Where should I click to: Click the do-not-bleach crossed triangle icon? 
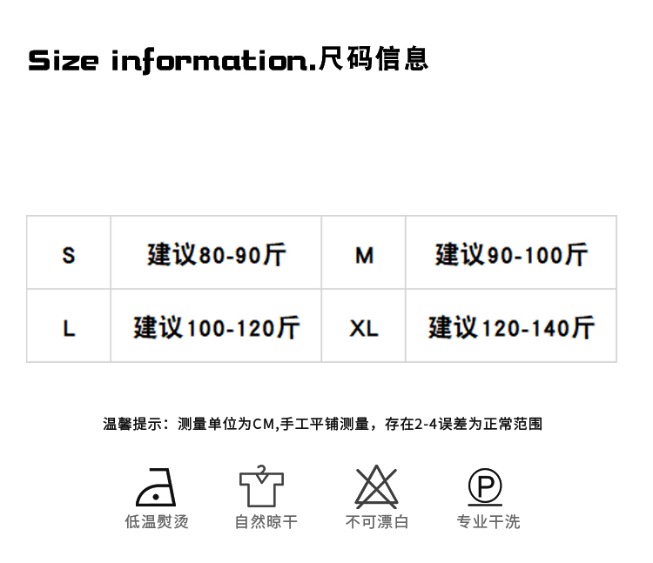376,486
